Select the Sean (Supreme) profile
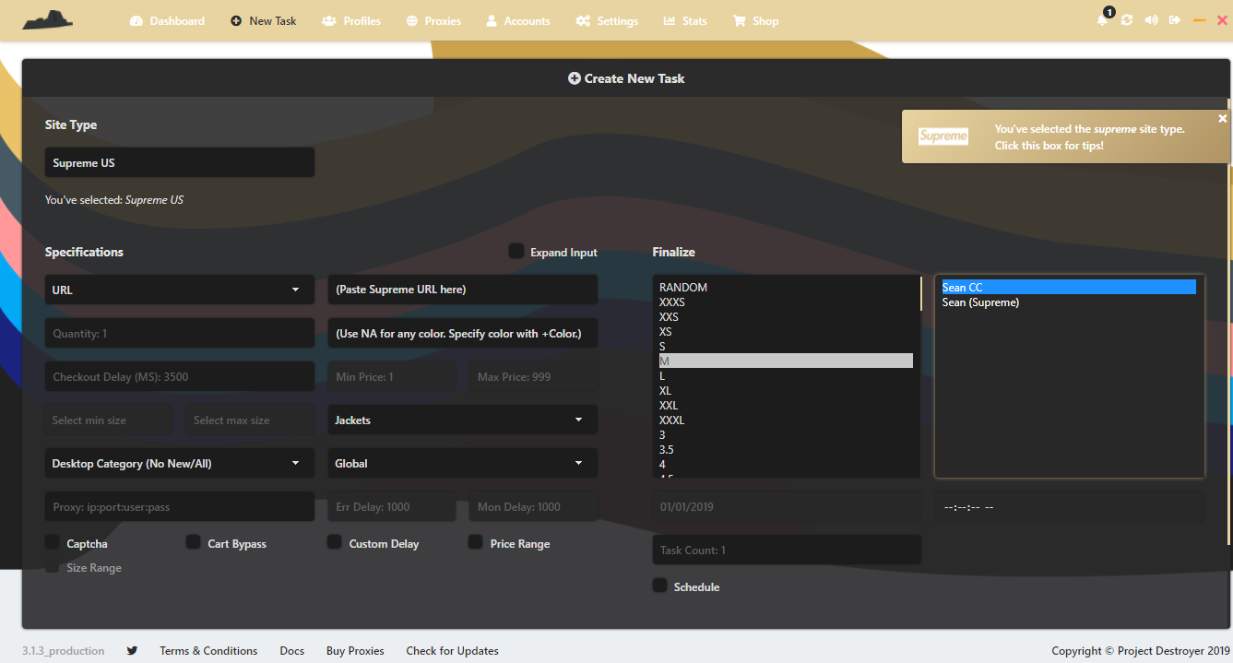 1068,302
